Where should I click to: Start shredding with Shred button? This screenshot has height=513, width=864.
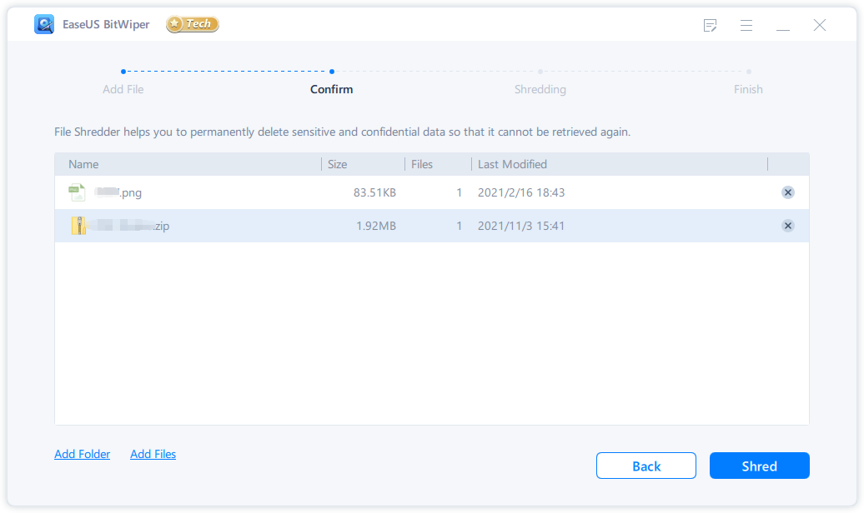[x=759, y=466]
